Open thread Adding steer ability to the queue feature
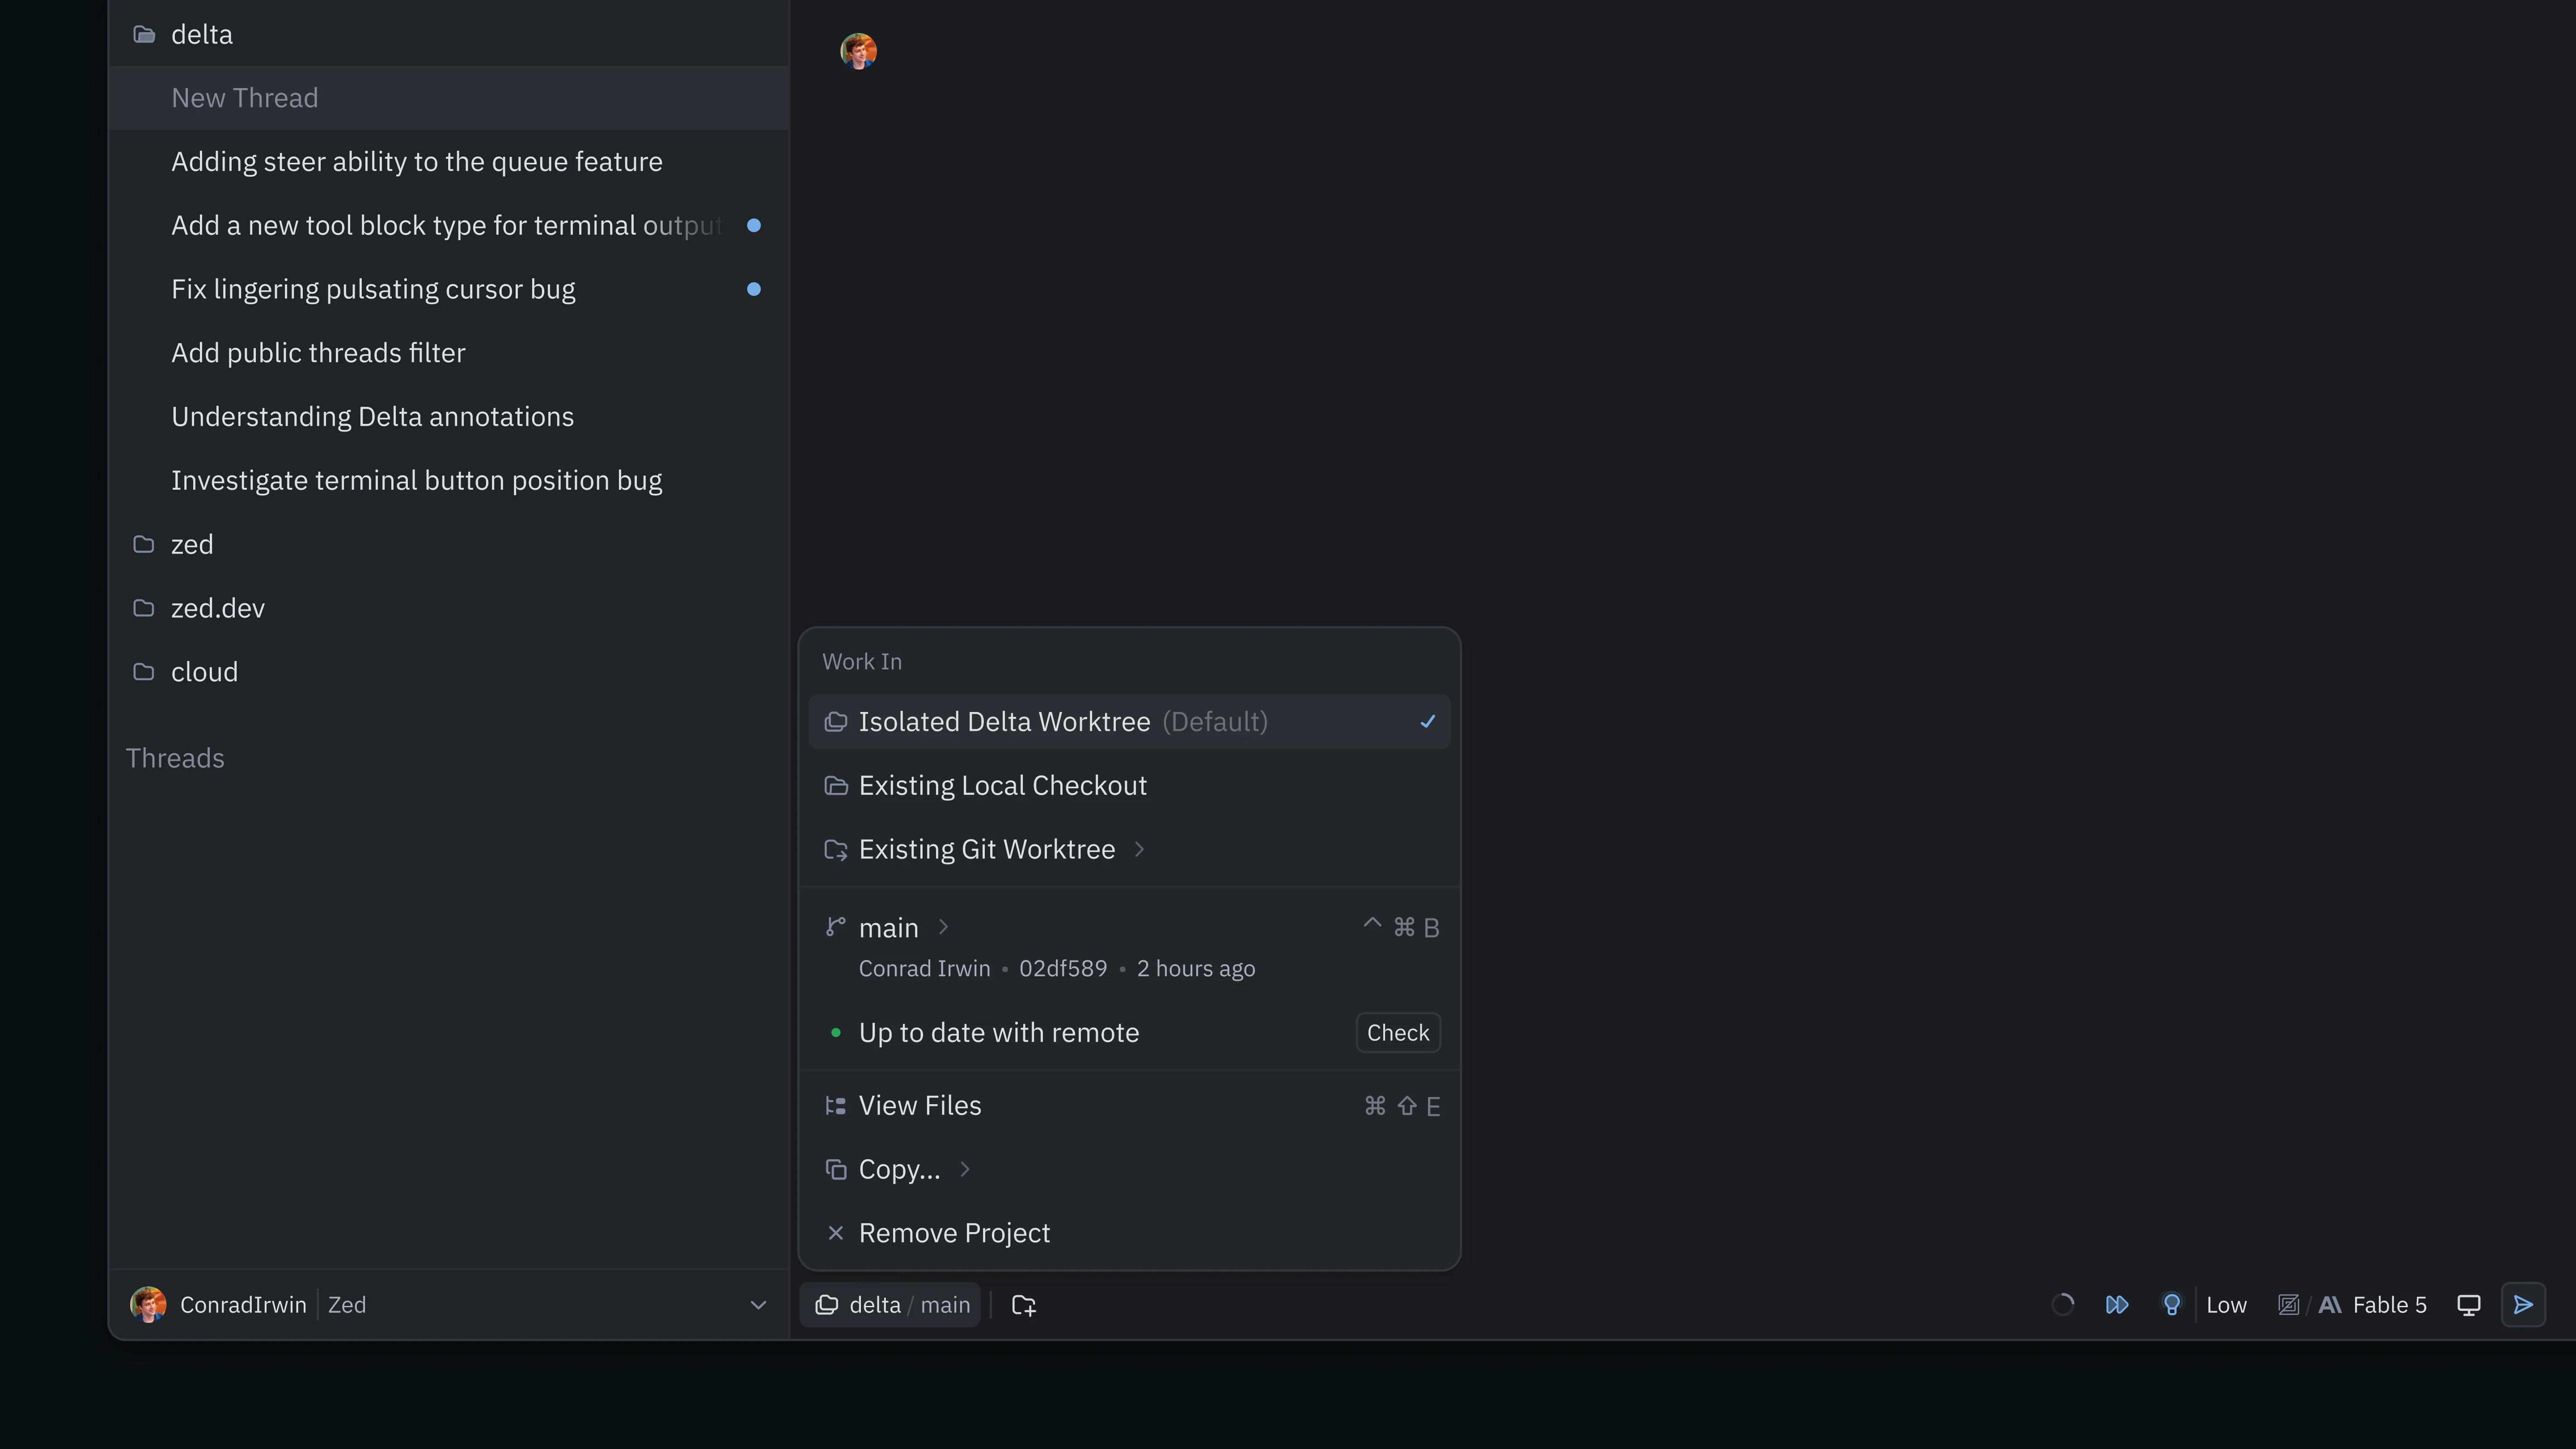This screenshot has width=2576, height=1449. tap(448, 162)
